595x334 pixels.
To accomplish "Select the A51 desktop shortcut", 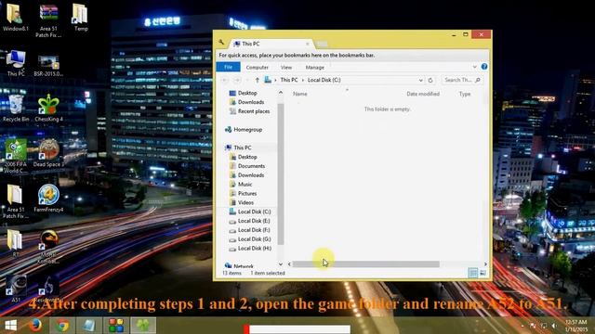I will 16,289.
